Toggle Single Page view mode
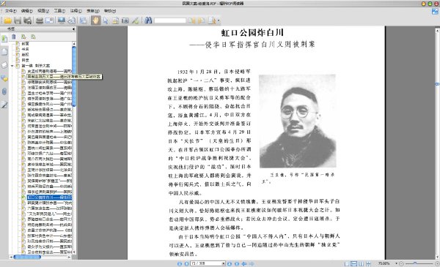The width and height of the screenshot is (440, 267). coord(347,263)
